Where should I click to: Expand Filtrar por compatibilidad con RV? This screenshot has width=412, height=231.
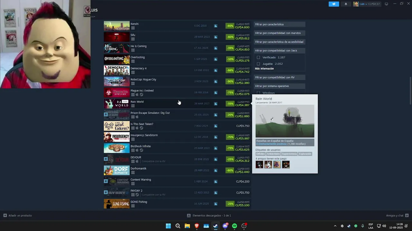[279, 77]
